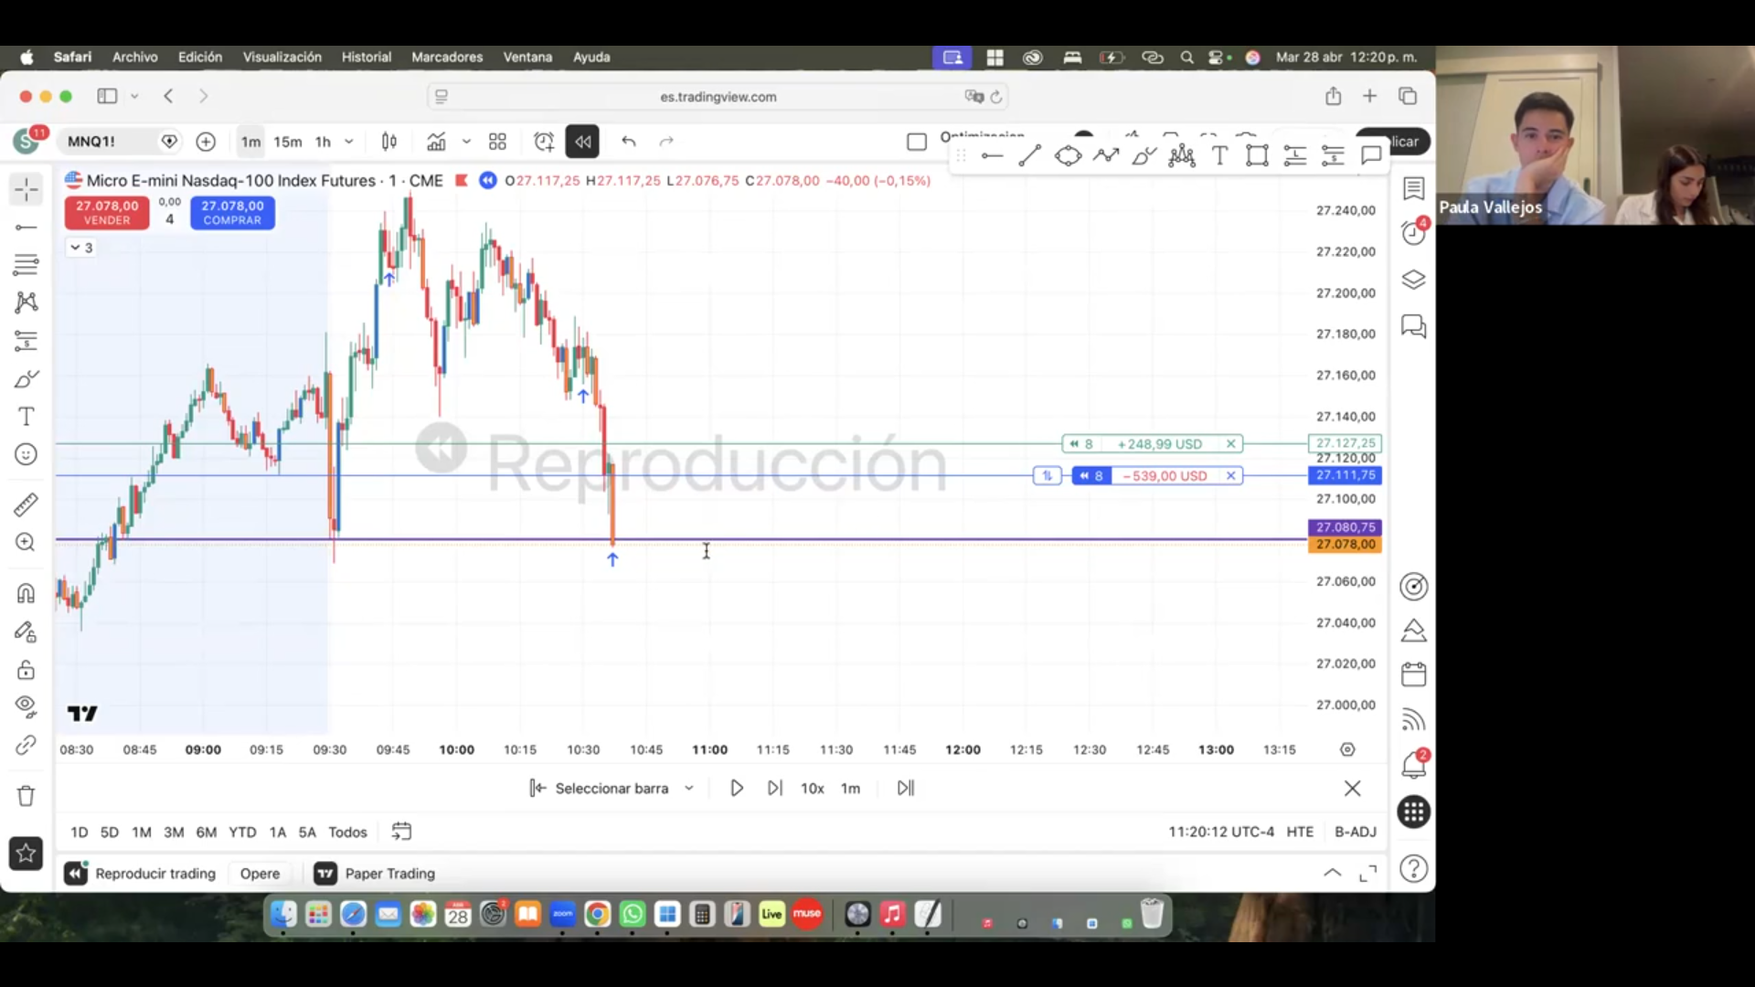Select the trend line tool in left sidebar
This screenshot has height=987, width=1755.
(26, 228)
